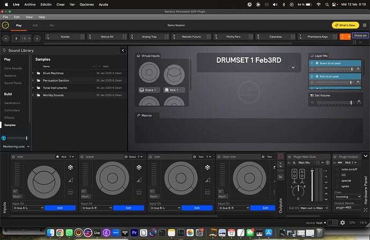Click the tom input drum shell icon

[208, 192]
